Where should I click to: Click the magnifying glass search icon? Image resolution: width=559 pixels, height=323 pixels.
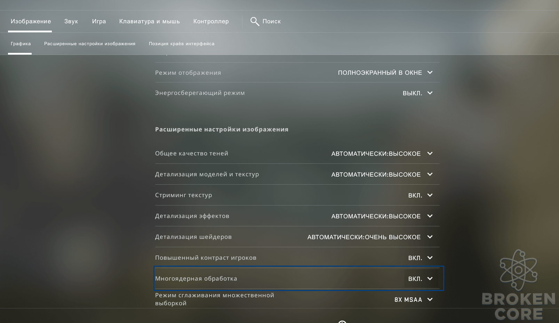[x=255, y=22]
